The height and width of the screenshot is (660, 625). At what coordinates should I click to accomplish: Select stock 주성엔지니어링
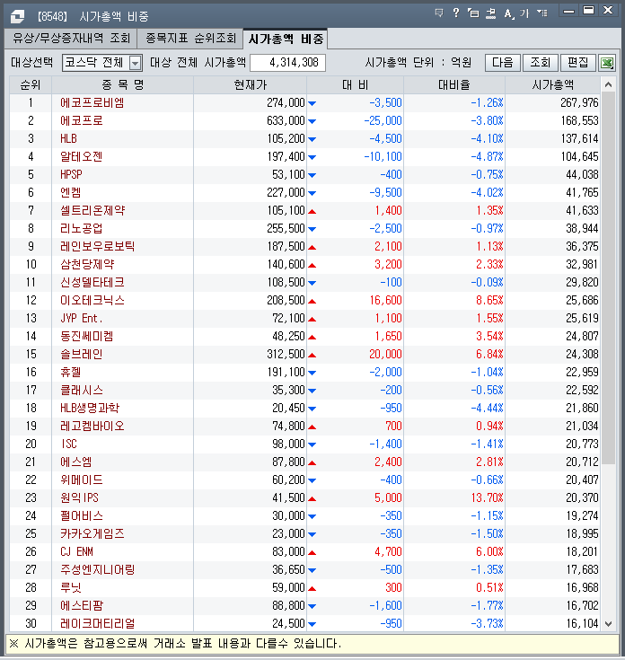click(97, 569)
